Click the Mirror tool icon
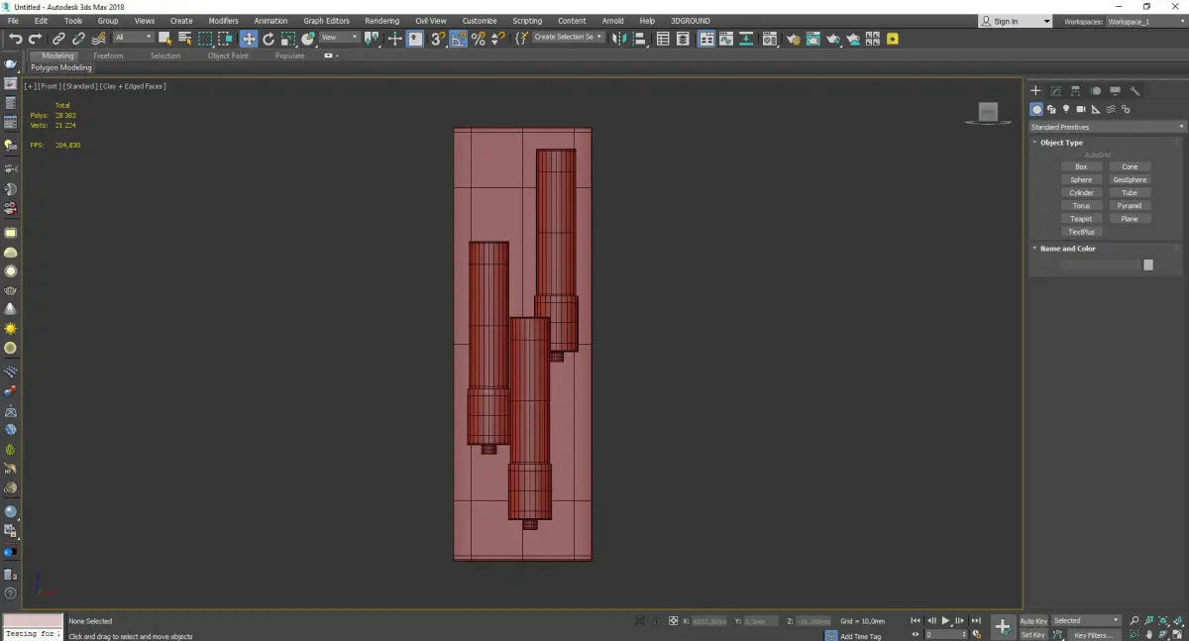Viewport: 1189px width, 641px height. tap(620, 39)
